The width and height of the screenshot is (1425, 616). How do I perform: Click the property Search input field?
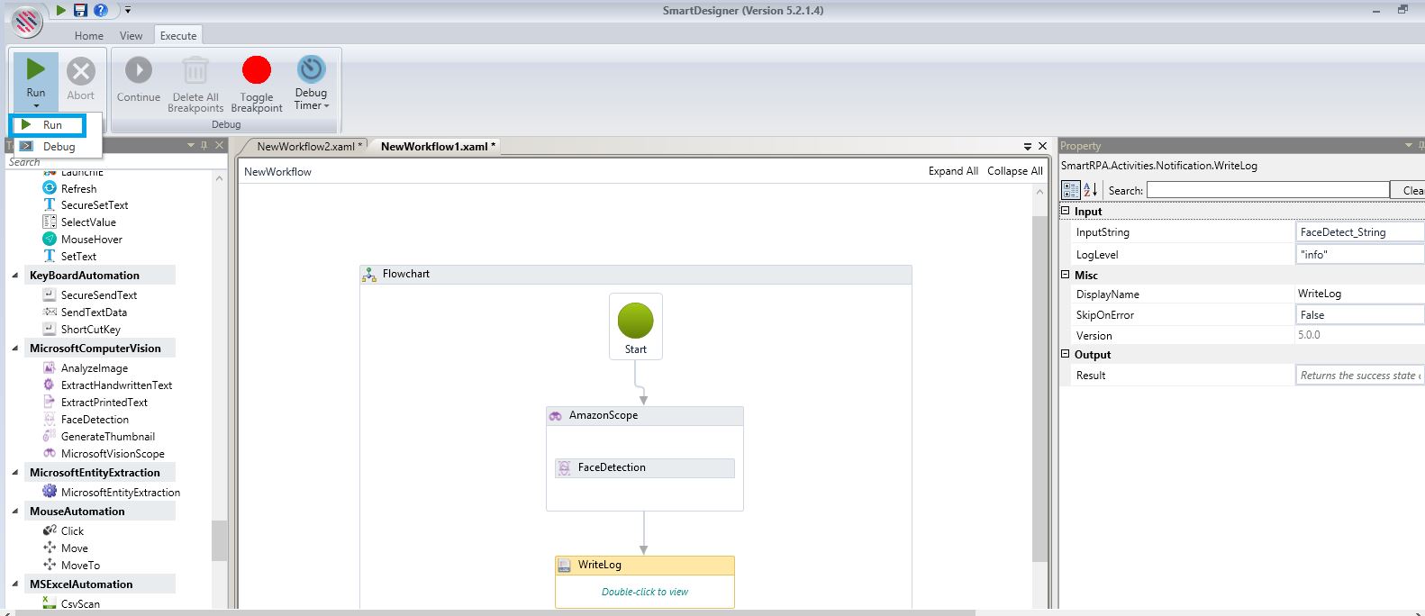[x=1267, y=190]
